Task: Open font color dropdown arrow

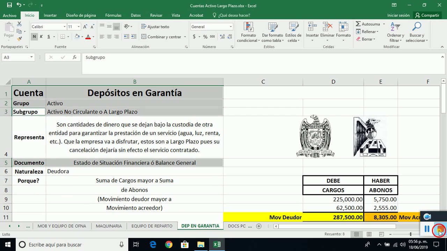Action: (93, 37)
